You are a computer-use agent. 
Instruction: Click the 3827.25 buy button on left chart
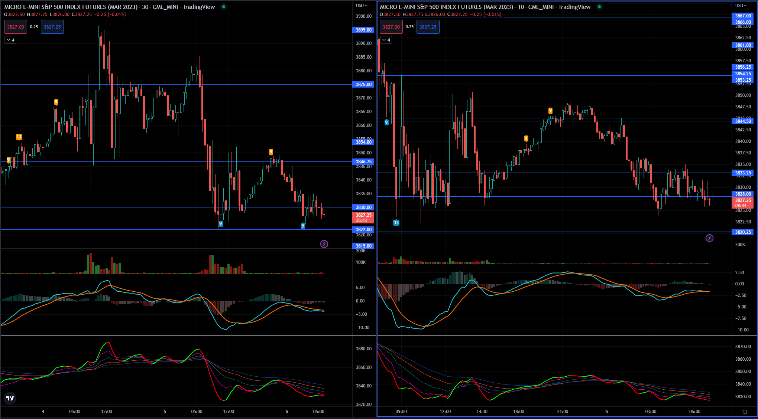52,27
